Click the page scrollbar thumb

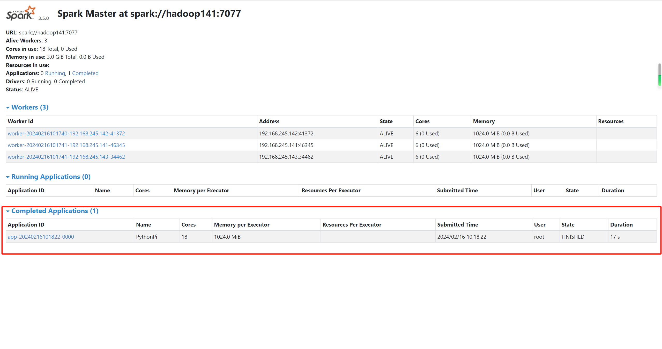click(659, 75)
